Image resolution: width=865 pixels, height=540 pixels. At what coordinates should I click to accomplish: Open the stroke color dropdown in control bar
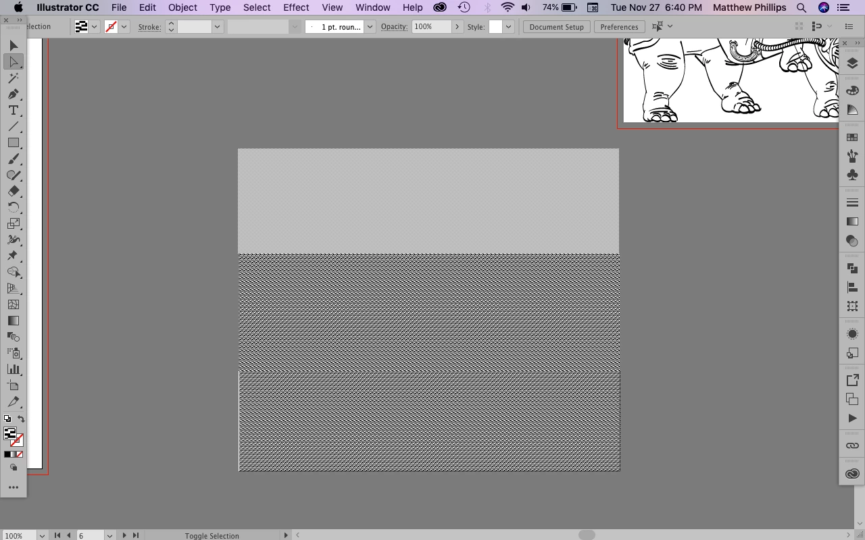124,26
